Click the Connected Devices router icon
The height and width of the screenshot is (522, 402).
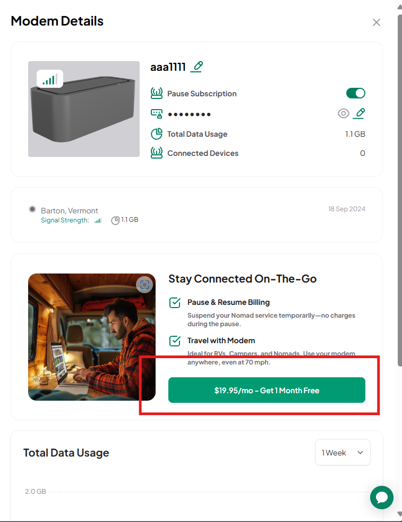click(x=157, y=153)
